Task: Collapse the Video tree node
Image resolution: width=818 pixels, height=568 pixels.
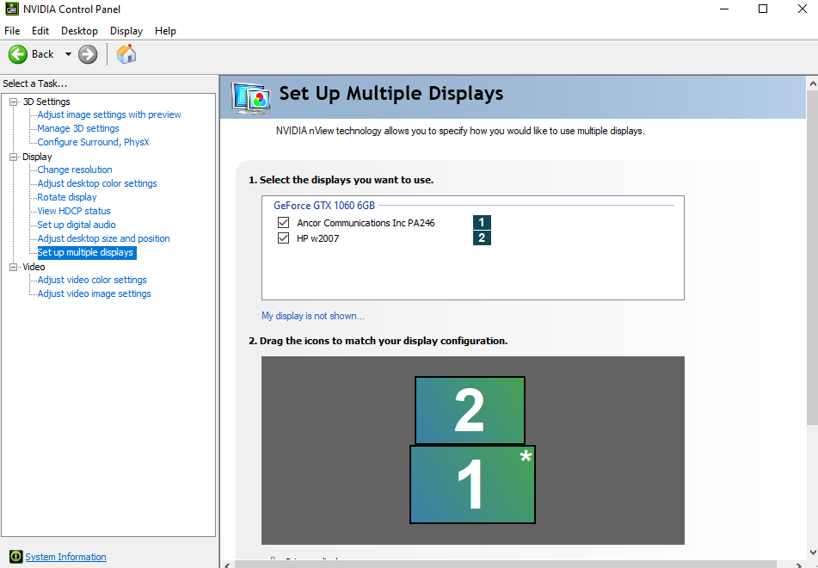Action: (13, 267)
